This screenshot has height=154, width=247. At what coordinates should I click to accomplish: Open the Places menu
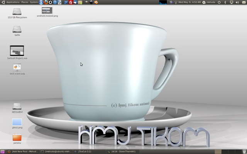pos(25,2)
